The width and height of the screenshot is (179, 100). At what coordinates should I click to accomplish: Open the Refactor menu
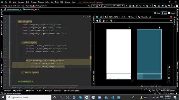(x=41, y=2)
